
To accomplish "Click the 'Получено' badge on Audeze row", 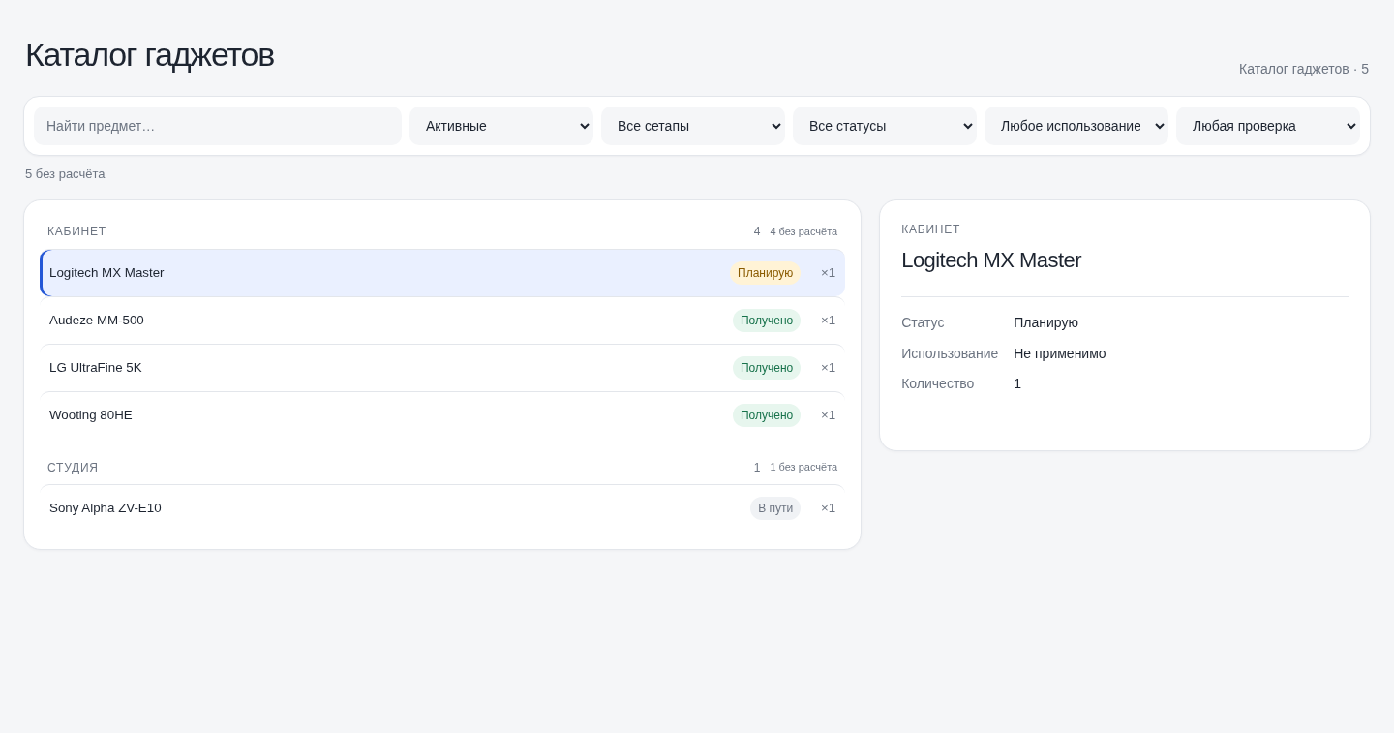I will 767,321.
